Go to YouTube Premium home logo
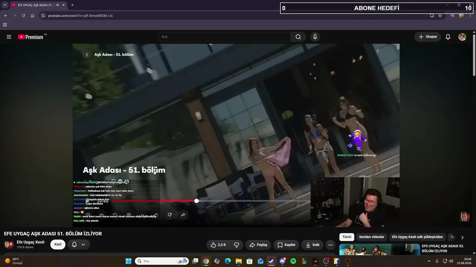The height and width of the screenshot is (267, 476). pos(31,37)
